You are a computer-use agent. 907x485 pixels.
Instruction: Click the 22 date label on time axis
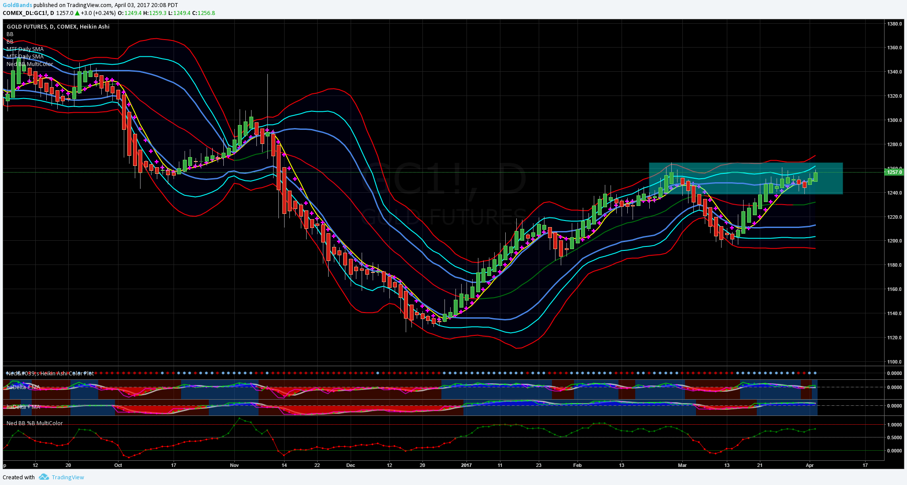(x=317, y=465)
